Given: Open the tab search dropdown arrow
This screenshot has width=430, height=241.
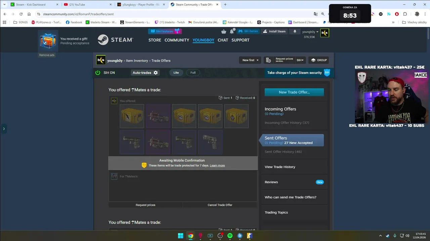Looking at the screenshot, I should click(4, 5).
